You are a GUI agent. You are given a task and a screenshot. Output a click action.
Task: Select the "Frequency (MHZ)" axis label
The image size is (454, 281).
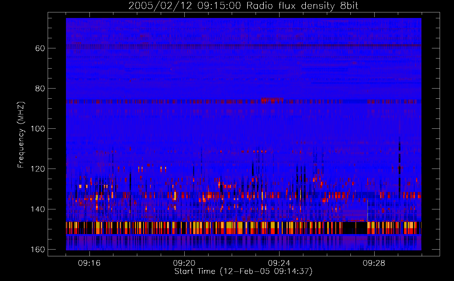pos(21,135)
